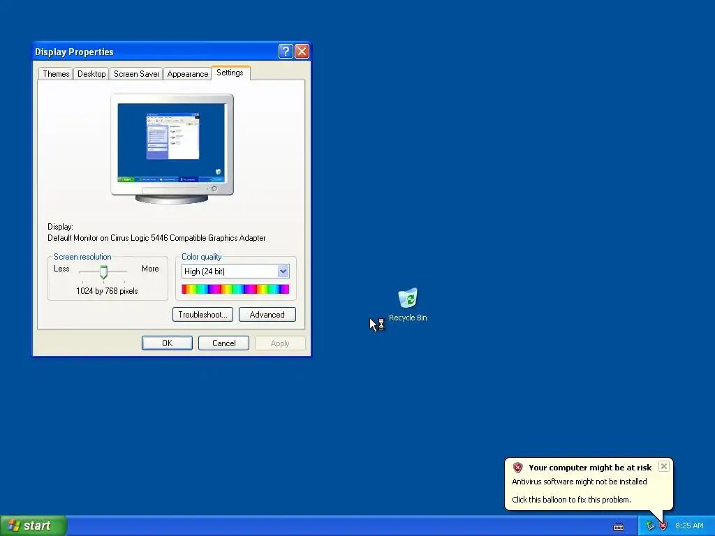Viewport: 715px width, 536px height.
Task: Click the monitor preview image
Action: 172,148
